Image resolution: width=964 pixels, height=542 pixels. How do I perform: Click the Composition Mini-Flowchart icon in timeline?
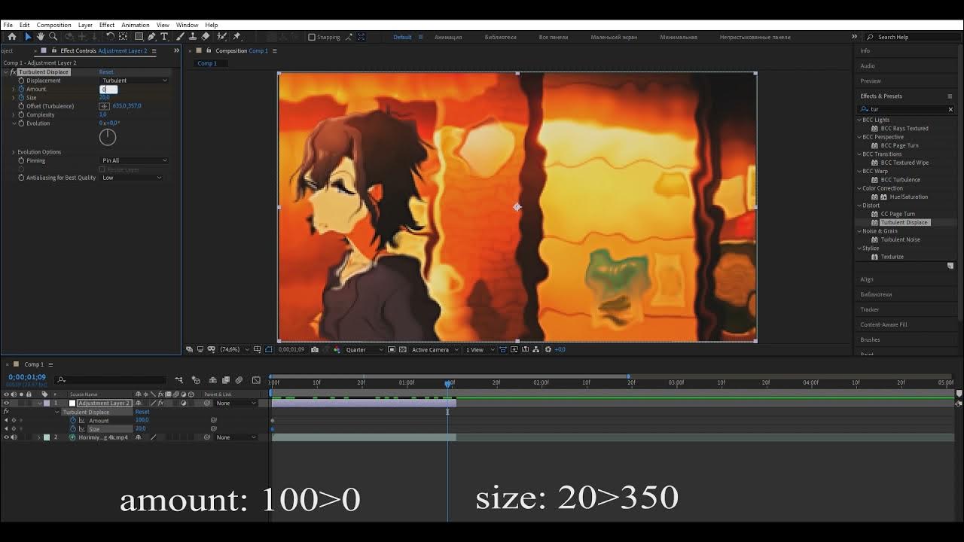(178, 380)
